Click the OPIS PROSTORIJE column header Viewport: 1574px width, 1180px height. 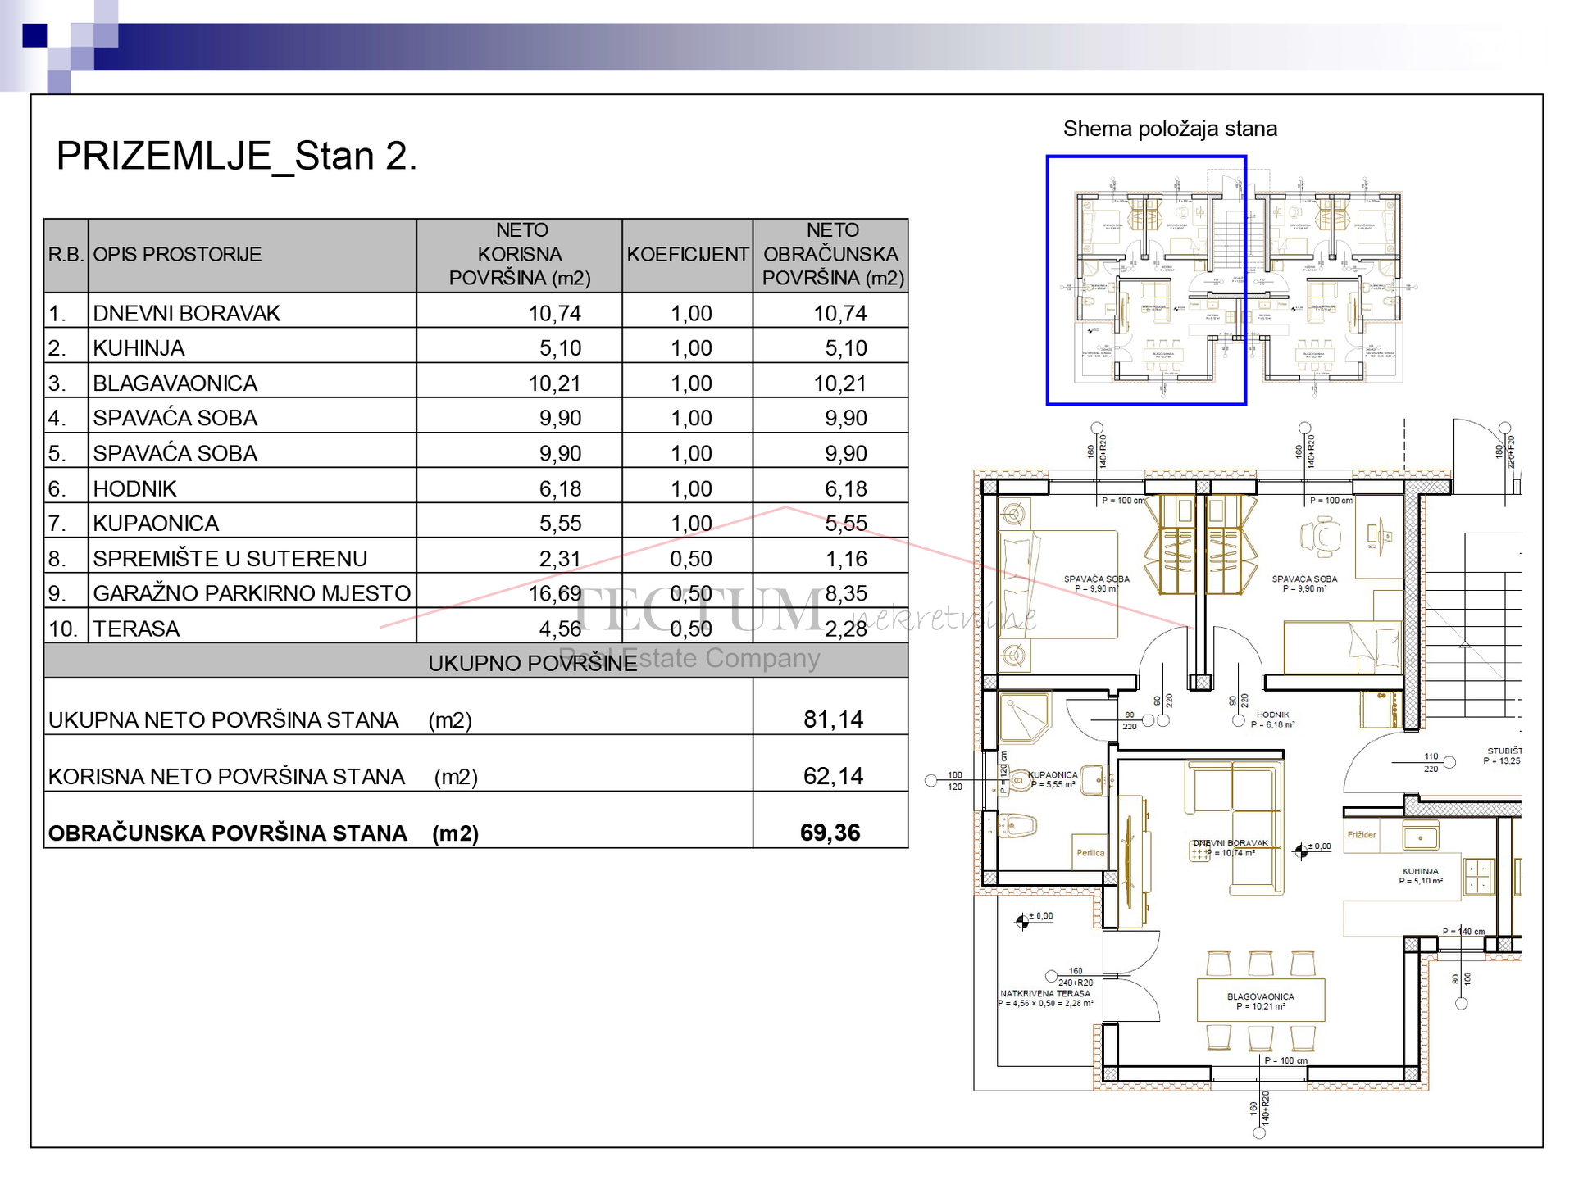point(177,255)
